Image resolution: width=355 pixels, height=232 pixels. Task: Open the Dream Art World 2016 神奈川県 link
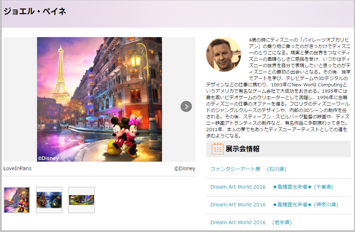[274, 205]
